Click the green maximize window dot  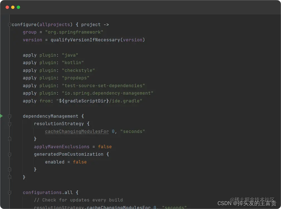pyautogui.click(x=18, y=7)
